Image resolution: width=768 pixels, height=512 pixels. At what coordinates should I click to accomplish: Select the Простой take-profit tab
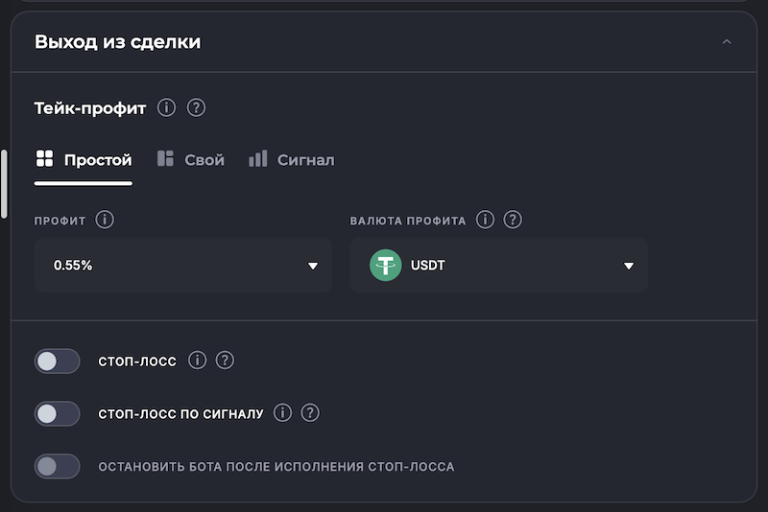click(84, 159)
